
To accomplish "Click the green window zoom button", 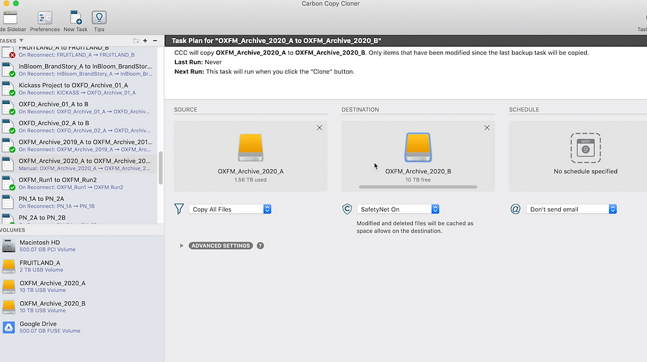I will pos(16,3).
